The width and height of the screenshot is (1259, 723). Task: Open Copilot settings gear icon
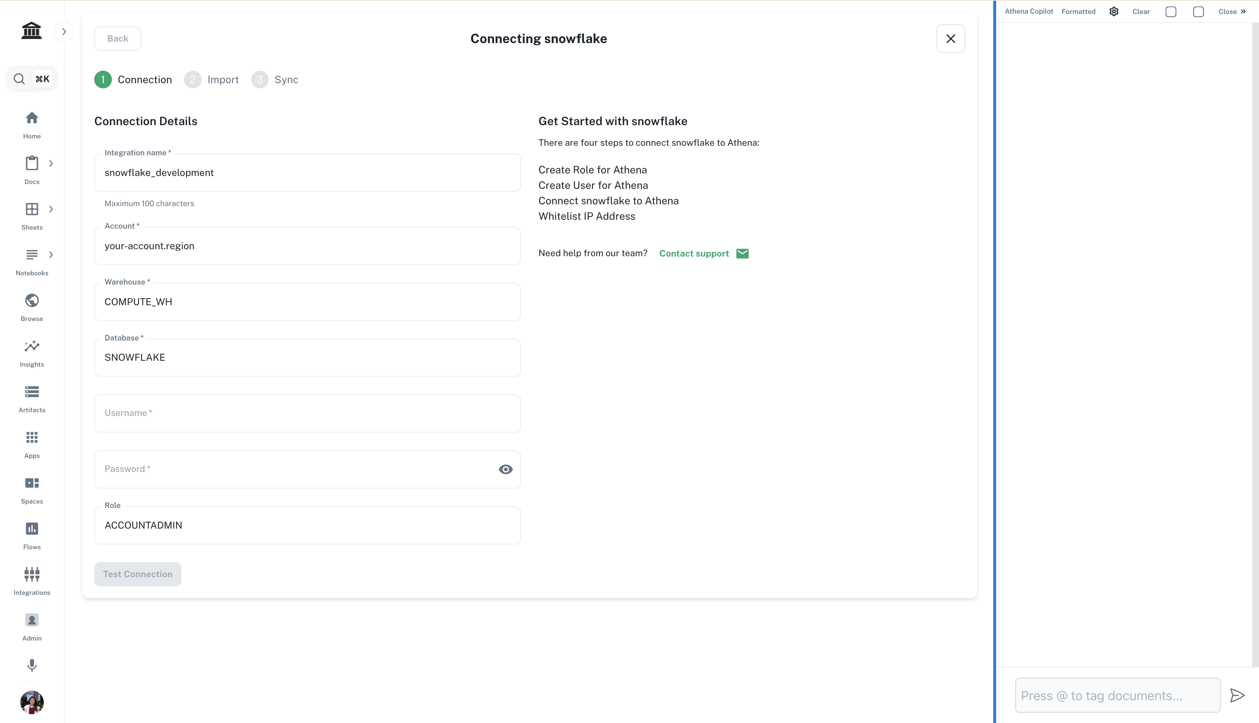(x=1114, y=11)
